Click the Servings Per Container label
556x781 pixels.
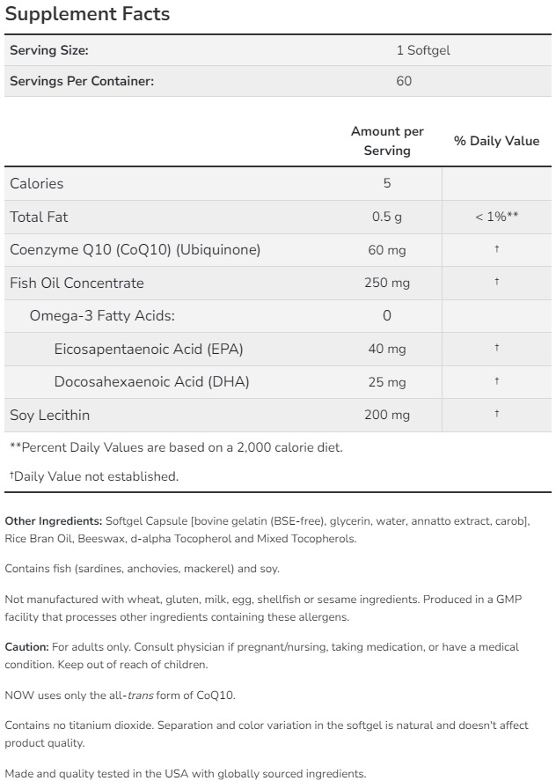click(x=82, y=81)
